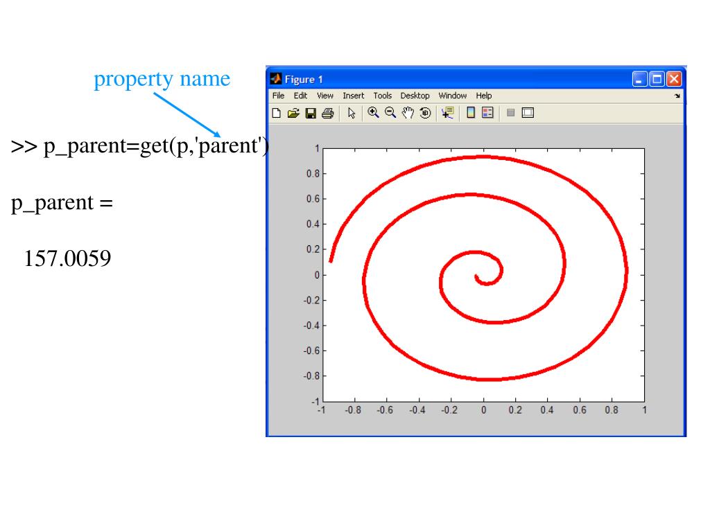
Task: Maximize the Figure 1 window
Action: pyautogui.click(x=657, y=79)
